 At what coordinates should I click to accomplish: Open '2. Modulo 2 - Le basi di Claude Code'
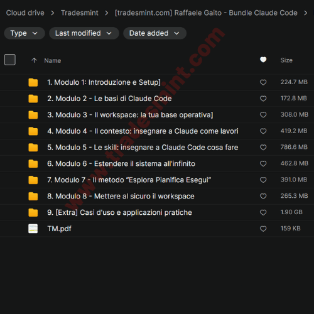pos(109,99)
